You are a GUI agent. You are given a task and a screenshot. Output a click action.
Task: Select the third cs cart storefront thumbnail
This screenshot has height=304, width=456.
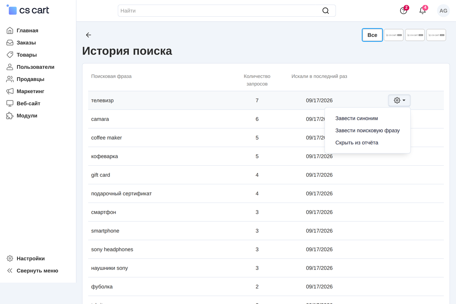pyautogui.click(x=436, y=35)
